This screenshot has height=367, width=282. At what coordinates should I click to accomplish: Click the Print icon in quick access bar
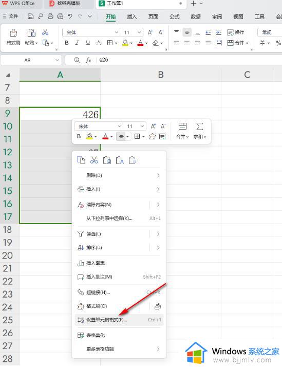pyautogui.click(x=50, y=16)
